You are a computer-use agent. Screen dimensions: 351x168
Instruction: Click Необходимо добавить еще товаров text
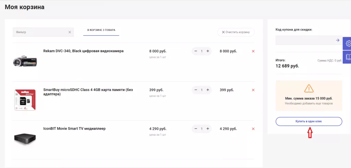click(309, 103)
